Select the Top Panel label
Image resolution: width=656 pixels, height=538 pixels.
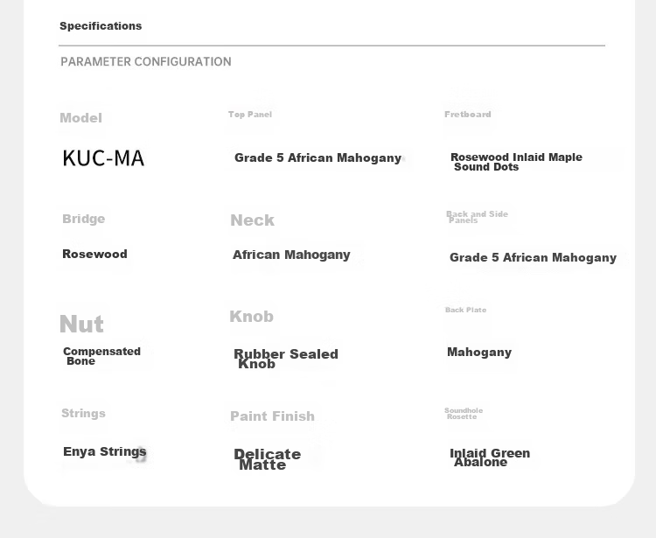click(x=250, y=115)
